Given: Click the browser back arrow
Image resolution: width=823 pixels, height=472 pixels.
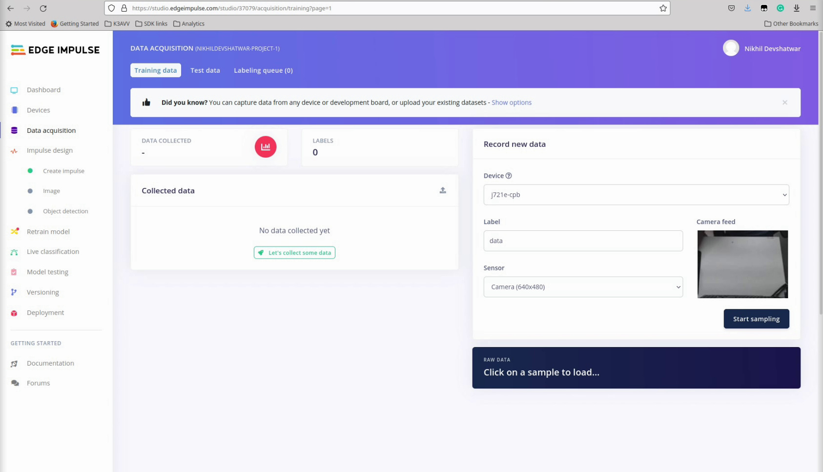Looking at the screenshot, I should pyautogui.click(x=10, y=8).
